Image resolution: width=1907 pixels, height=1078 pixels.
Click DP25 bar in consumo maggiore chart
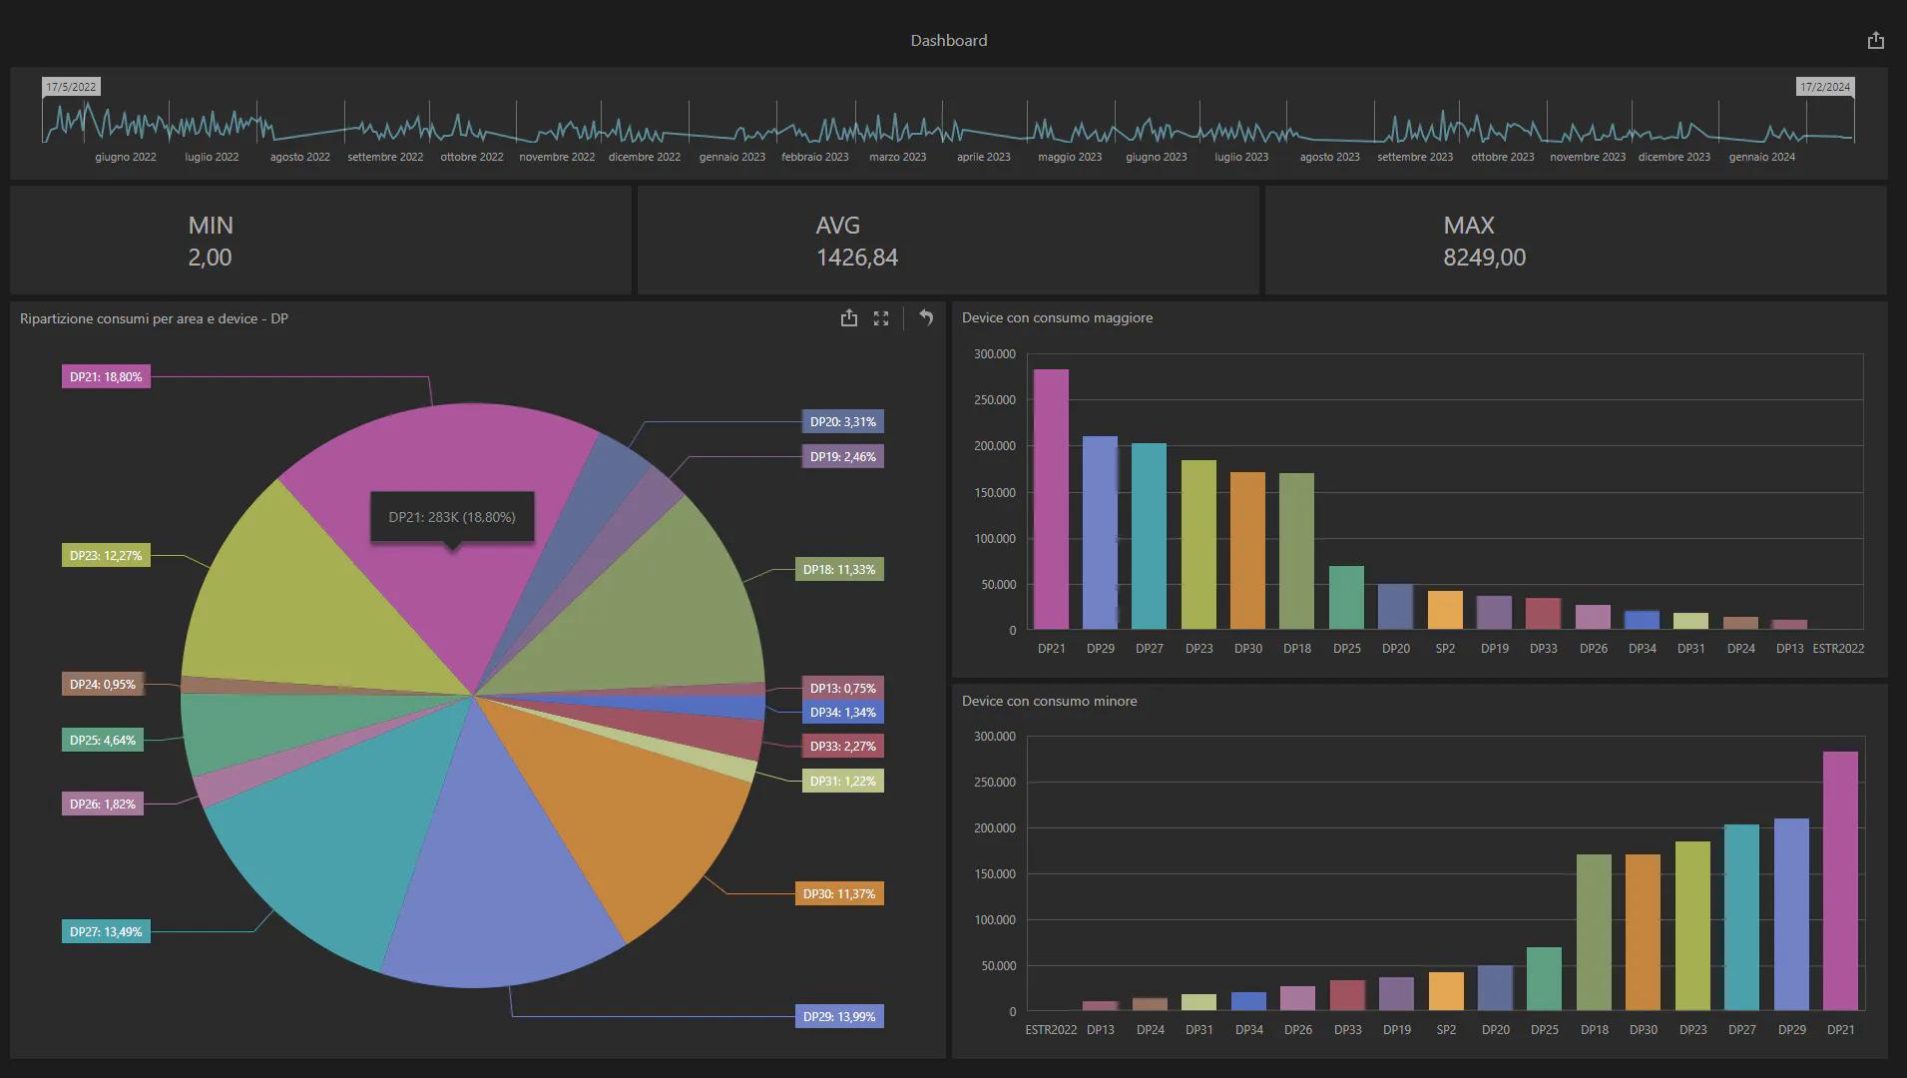(1346, 598)
